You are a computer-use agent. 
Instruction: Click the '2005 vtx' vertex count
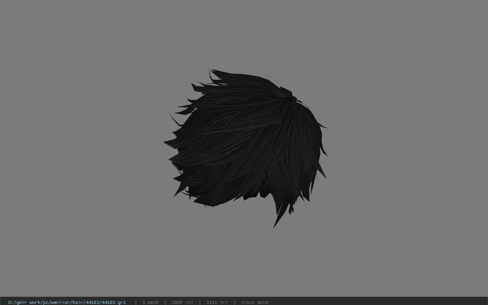(182, 302)
